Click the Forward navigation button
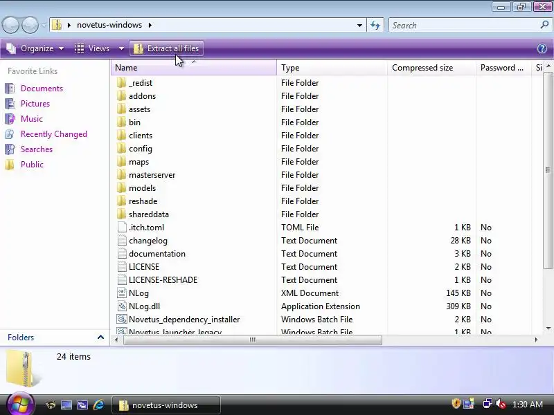 [30, 25]
